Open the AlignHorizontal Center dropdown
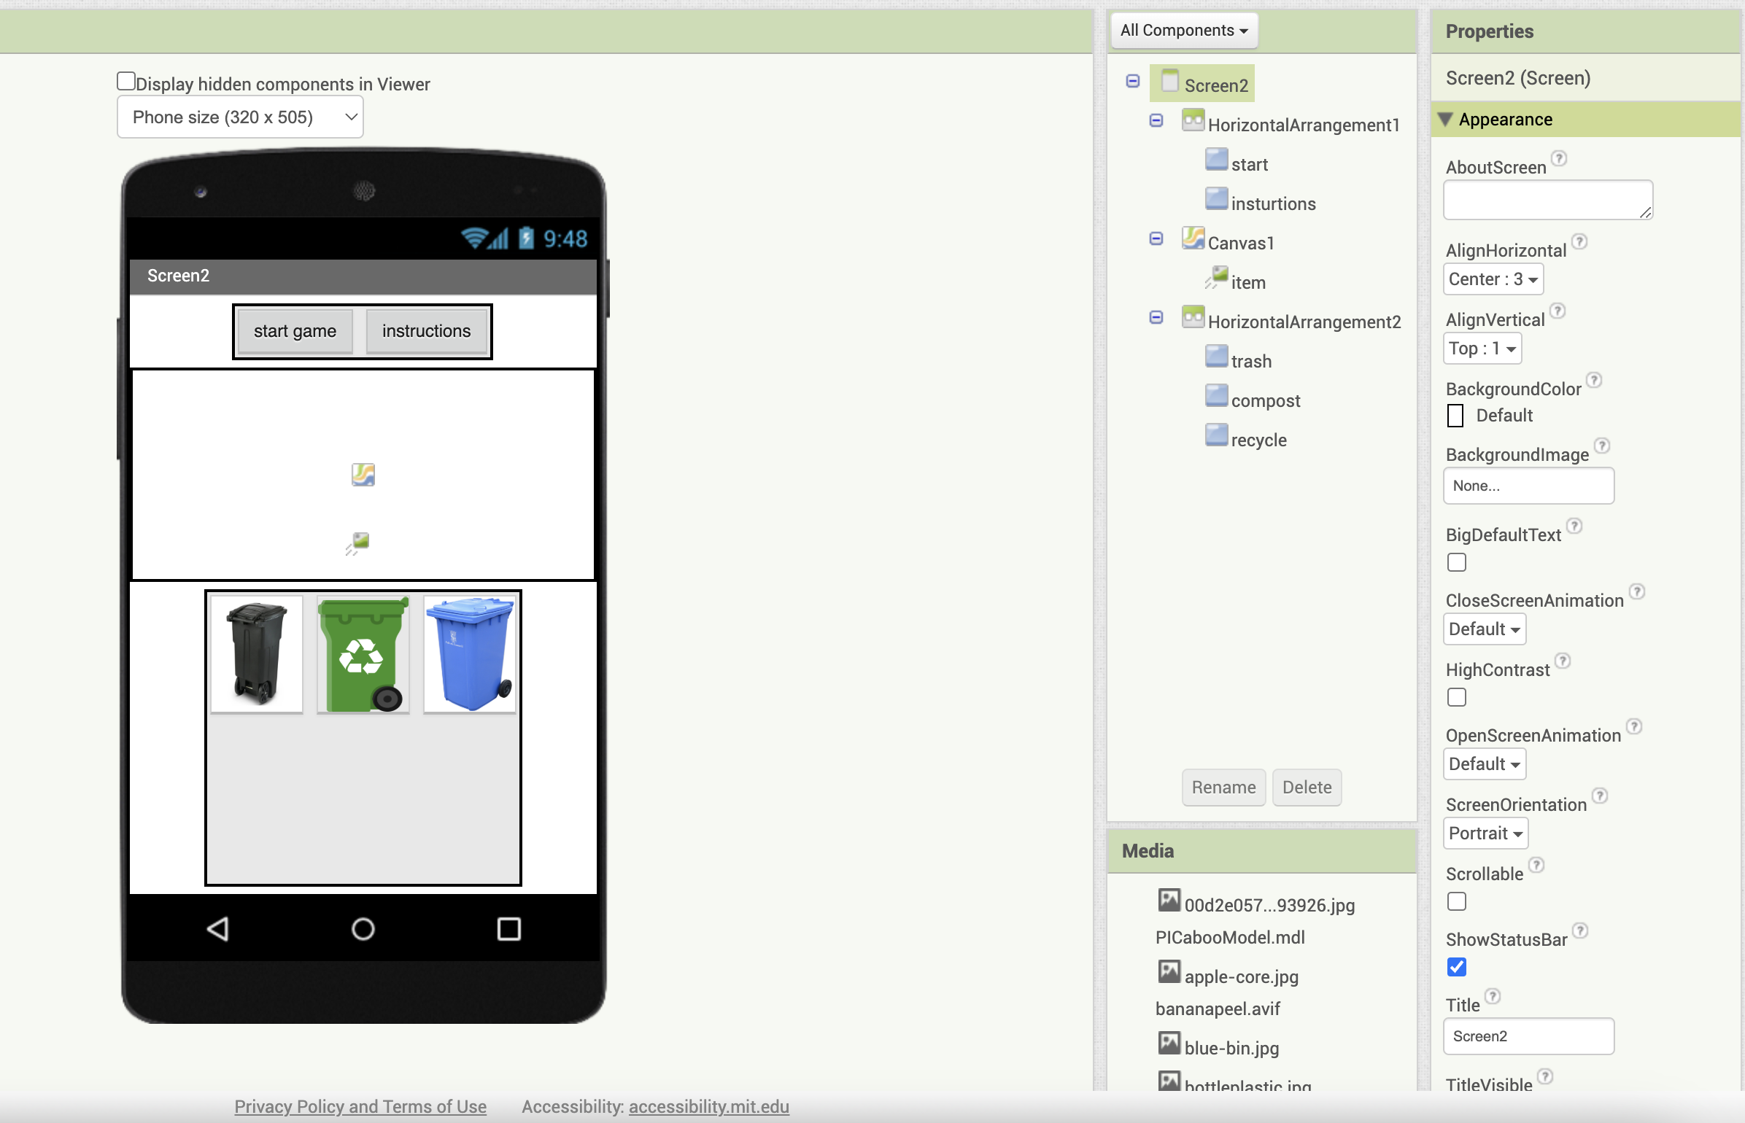Screen dimensions: 1745x1123 pyautogui.click(x=1493, y=279)
